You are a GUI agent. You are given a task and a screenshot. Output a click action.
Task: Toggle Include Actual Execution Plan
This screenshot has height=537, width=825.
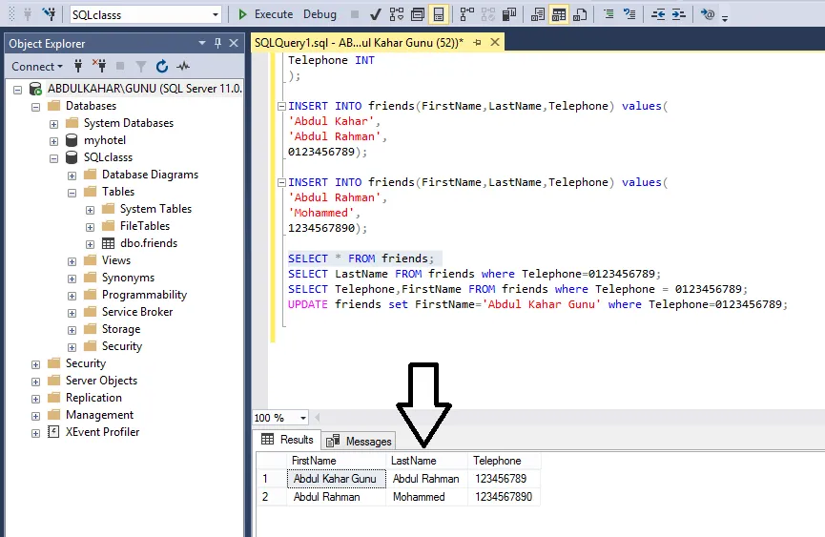click(x=466, y=14)
